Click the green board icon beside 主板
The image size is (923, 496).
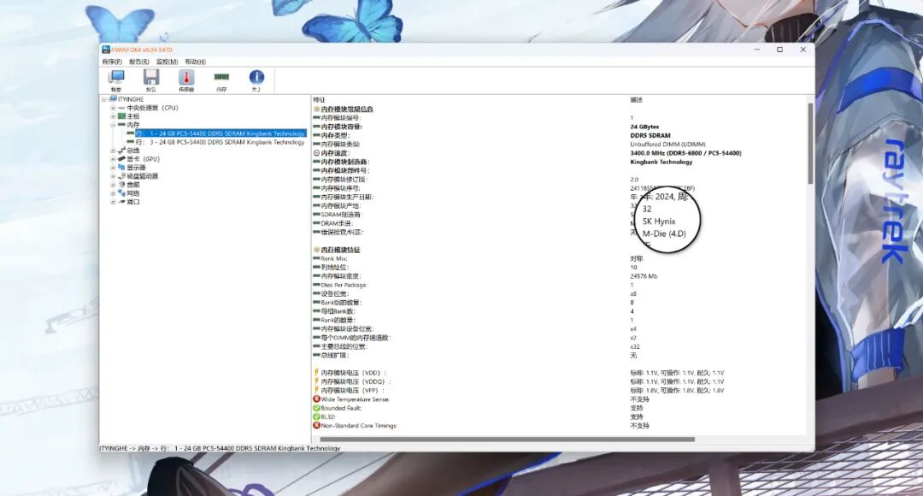pyautogui.click(x=122, y=116)
